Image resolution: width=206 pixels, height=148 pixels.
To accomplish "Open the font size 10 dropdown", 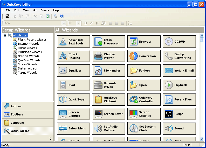I will pyautogui.click(x=78, y=23).
